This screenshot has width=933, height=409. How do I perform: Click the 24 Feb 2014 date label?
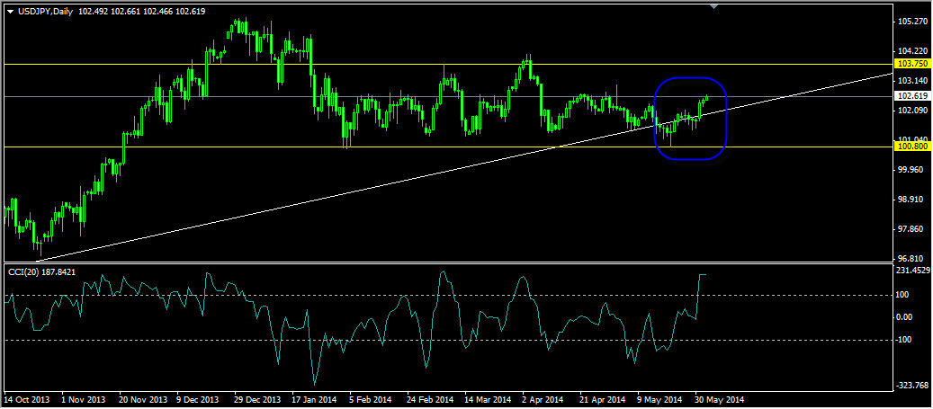tap(431, 400)
